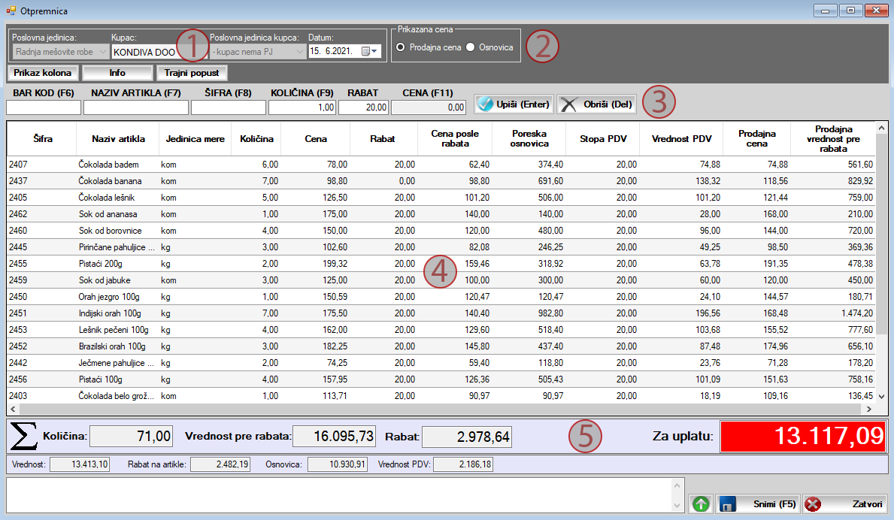Click table scrollbar down arrow
The height and width of the screenshot is (520, 894).
pyautogui.click(x=881, y=397)
